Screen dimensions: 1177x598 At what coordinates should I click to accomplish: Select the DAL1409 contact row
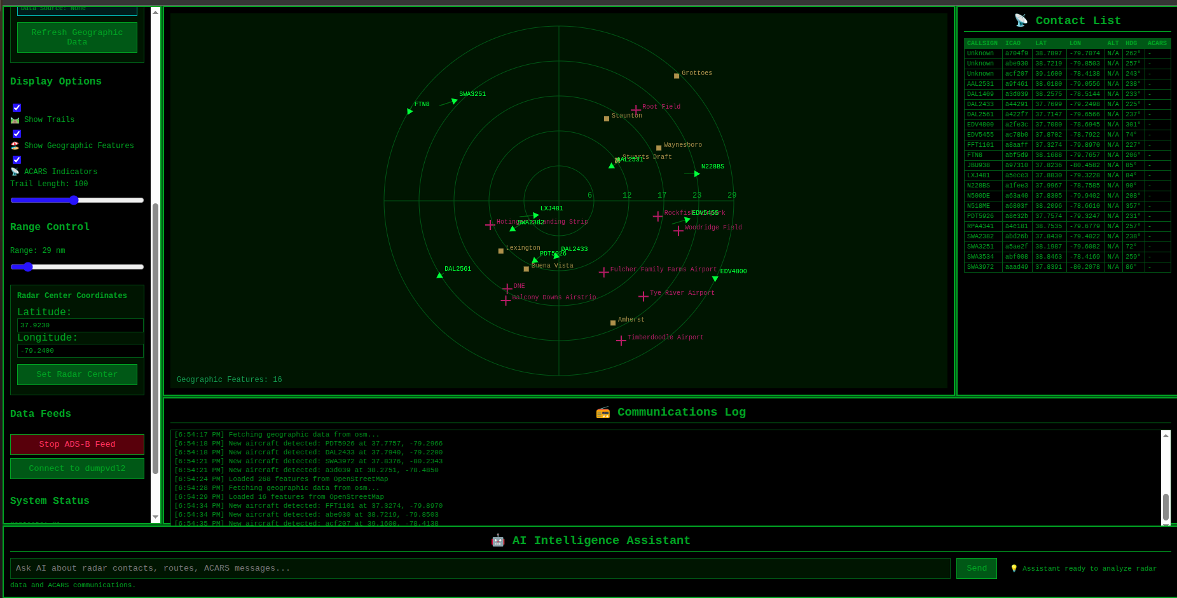pos(1067,94)
